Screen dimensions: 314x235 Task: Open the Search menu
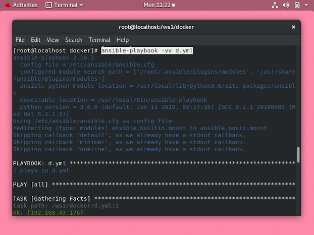coord(74,40)
